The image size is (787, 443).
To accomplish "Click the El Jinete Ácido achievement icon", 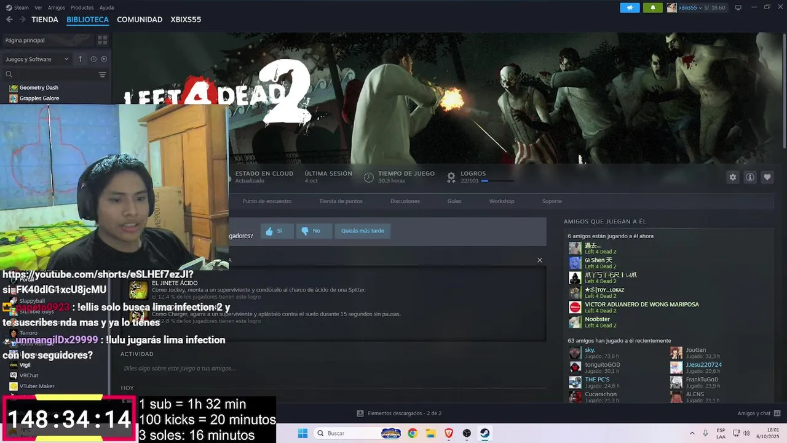I will click(138, 290).
